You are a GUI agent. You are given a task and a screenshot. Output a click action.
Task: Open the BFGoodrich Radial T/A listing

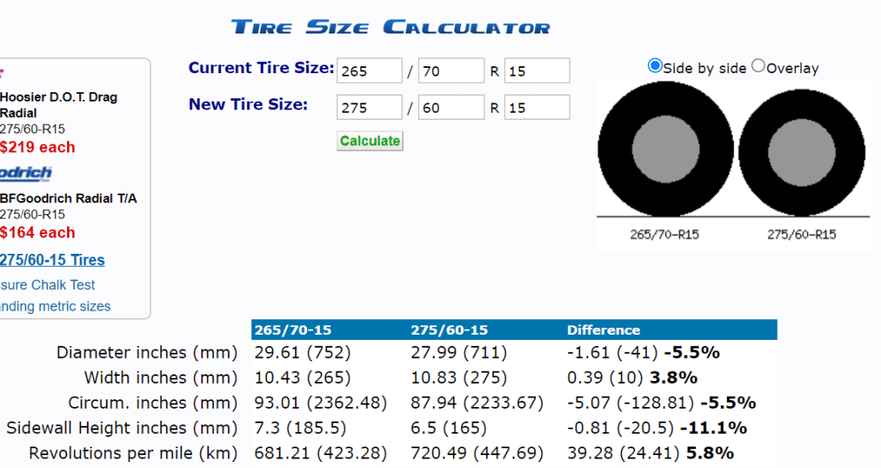tap(68, 199)
